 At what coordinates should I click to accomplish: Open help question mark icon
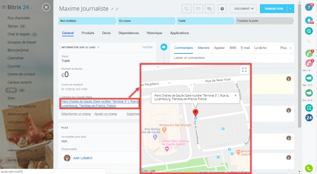coord(309,7)
